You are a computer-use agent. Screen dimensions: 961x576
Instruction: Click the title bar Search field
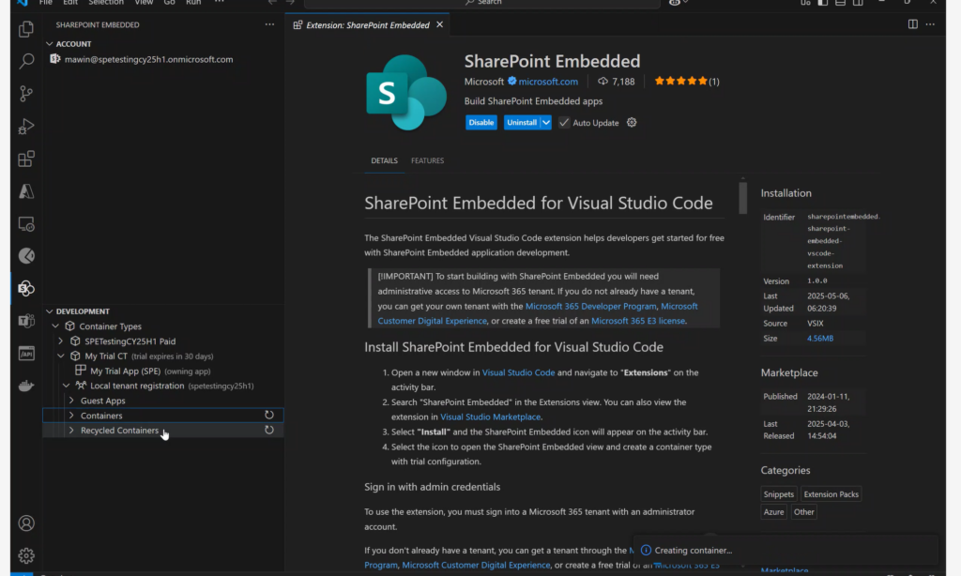point(482,3)
